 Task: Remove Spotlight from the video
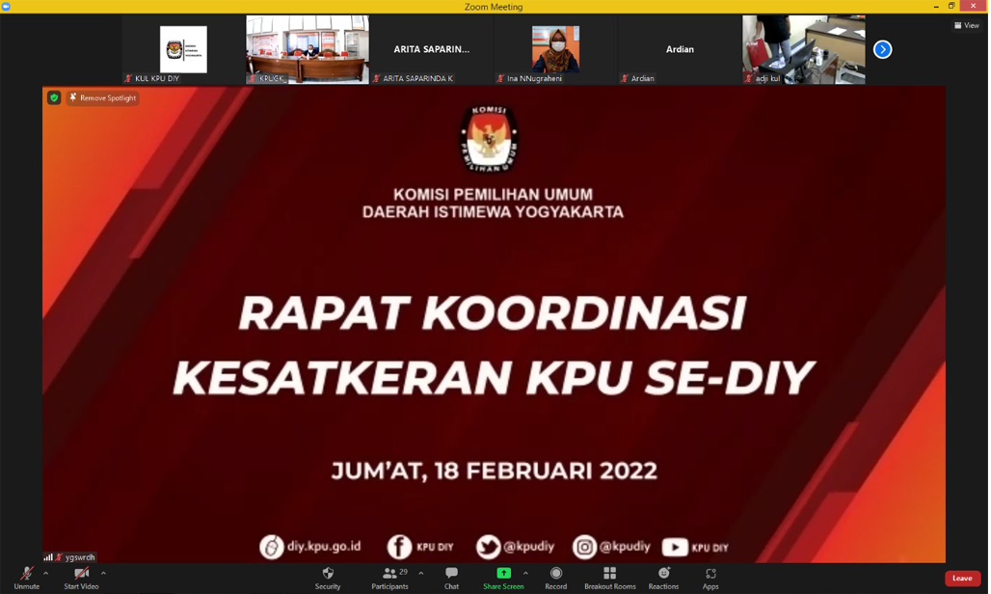tap(102, 98)
